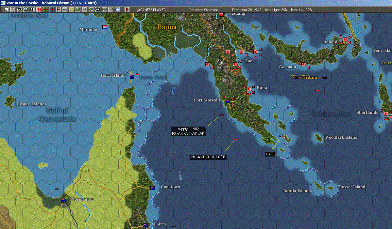392x229 pixels.
Task: Click the Groote Eylandt map label
Action: pyautogui.click(x=31, y=104)
